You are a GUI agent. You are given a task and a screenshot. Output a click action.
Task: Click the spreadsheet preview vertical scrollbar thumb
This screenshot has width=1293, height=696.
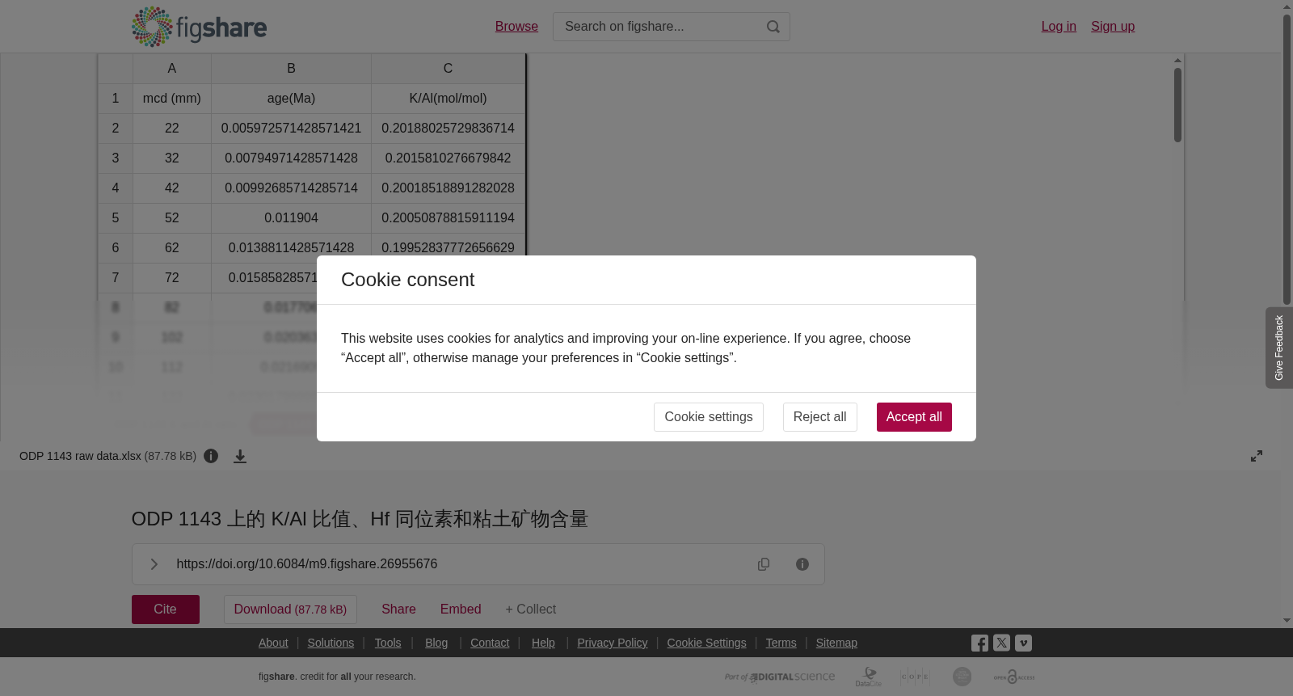(1177, 105)
